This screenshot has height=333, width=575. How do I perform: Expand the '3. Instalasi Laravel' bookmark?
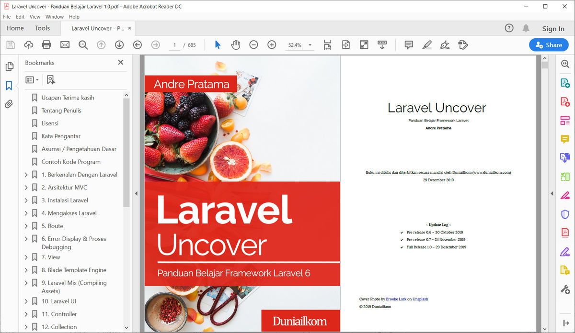[26, 200]
